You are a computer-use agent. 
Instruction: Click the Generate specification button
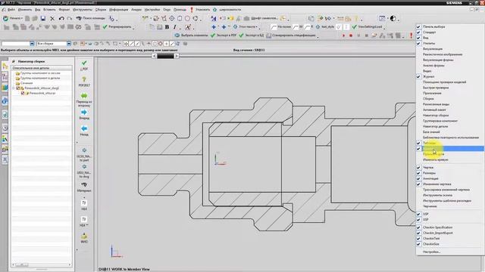click(291, 36)
